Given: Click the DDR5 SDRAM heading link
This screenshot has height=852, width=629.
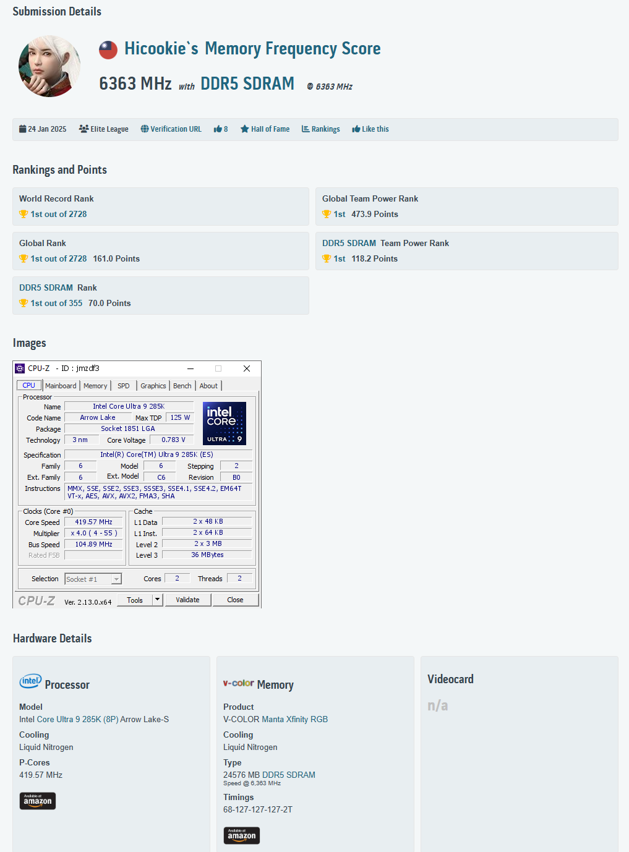Looking at the screenshot, I should [247, 83].
